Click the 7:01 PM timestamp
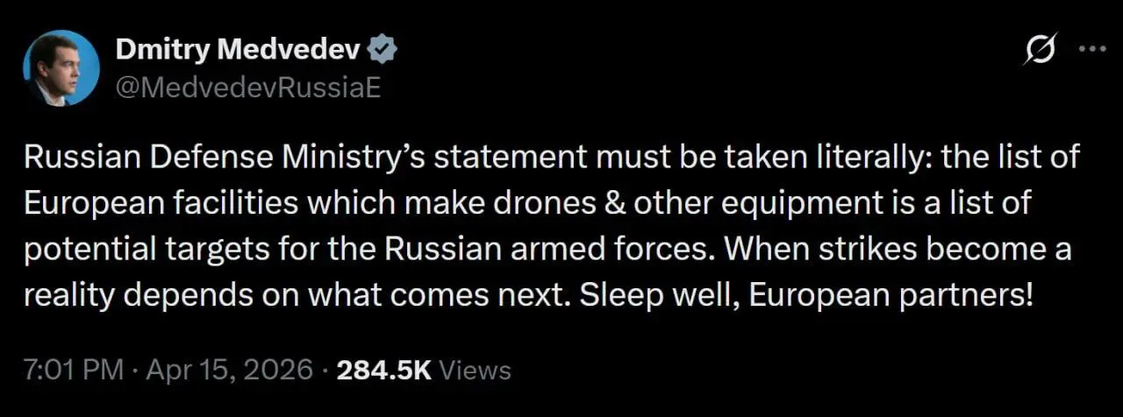Image resolution: width=1123 pixels, height=417 pixels. pos(74,370)
